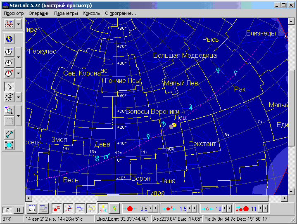The height and width of the screenshot is (224, 297).
Task: Toggle the H coordinate mode button
Action: (18, 210)
